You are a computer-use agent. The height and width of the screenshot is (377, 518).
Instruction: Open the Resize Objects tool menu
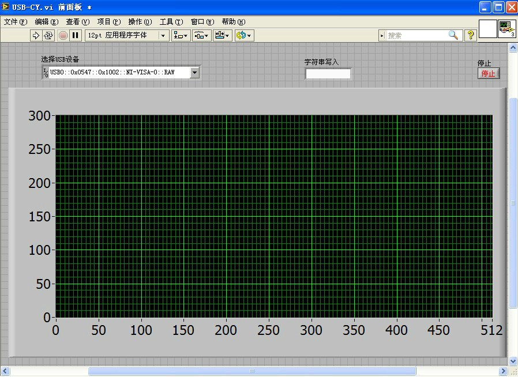pos(222,35)
